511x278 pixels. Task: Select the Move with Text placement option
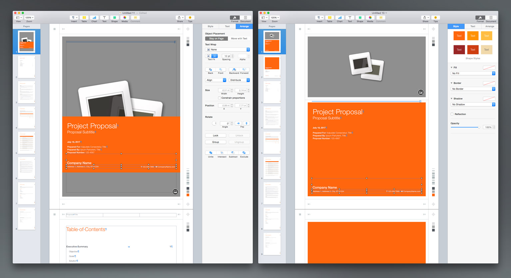(239, 39)
